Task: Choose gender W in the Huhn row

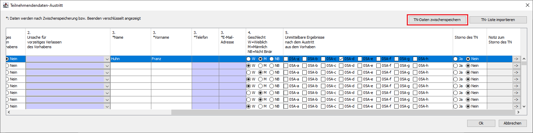Action: [249, 59]
